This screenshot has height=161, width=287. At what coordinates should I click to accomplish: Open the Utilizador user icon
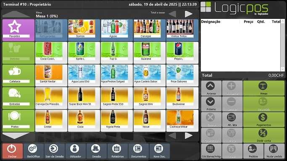point(75,151)
